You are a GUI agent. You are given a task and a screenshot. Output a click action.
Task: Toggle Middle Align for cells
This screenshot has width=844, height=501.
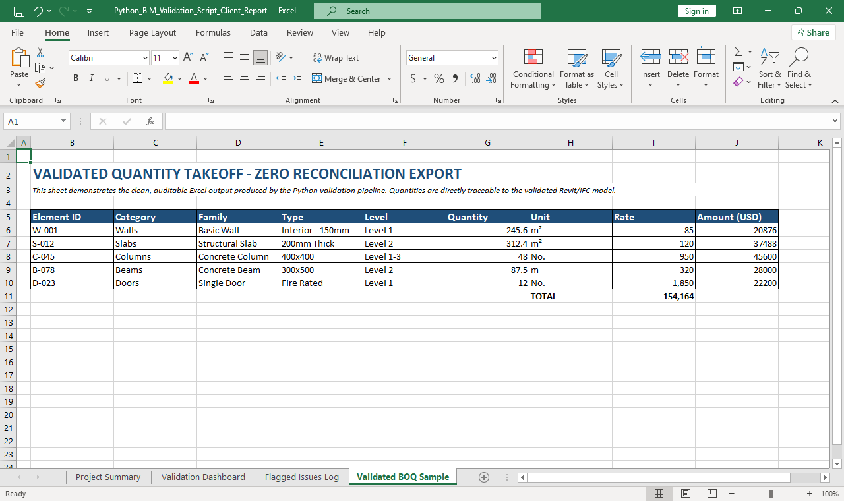245,58
